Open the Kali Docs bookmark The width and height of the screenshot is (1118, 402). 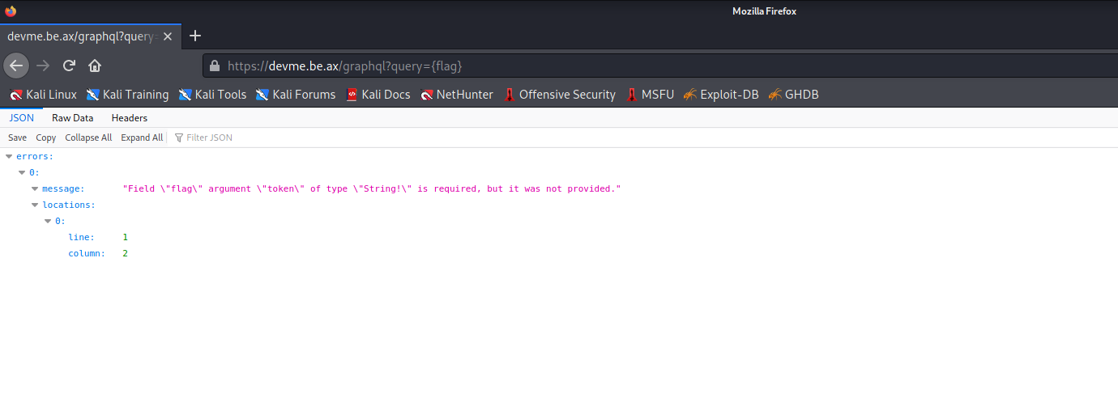coord(378,95)
